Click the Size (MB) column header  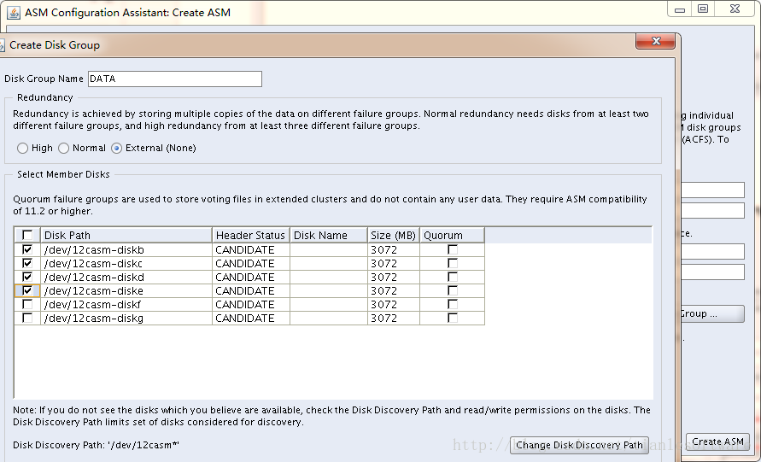(x=394, y=236)
